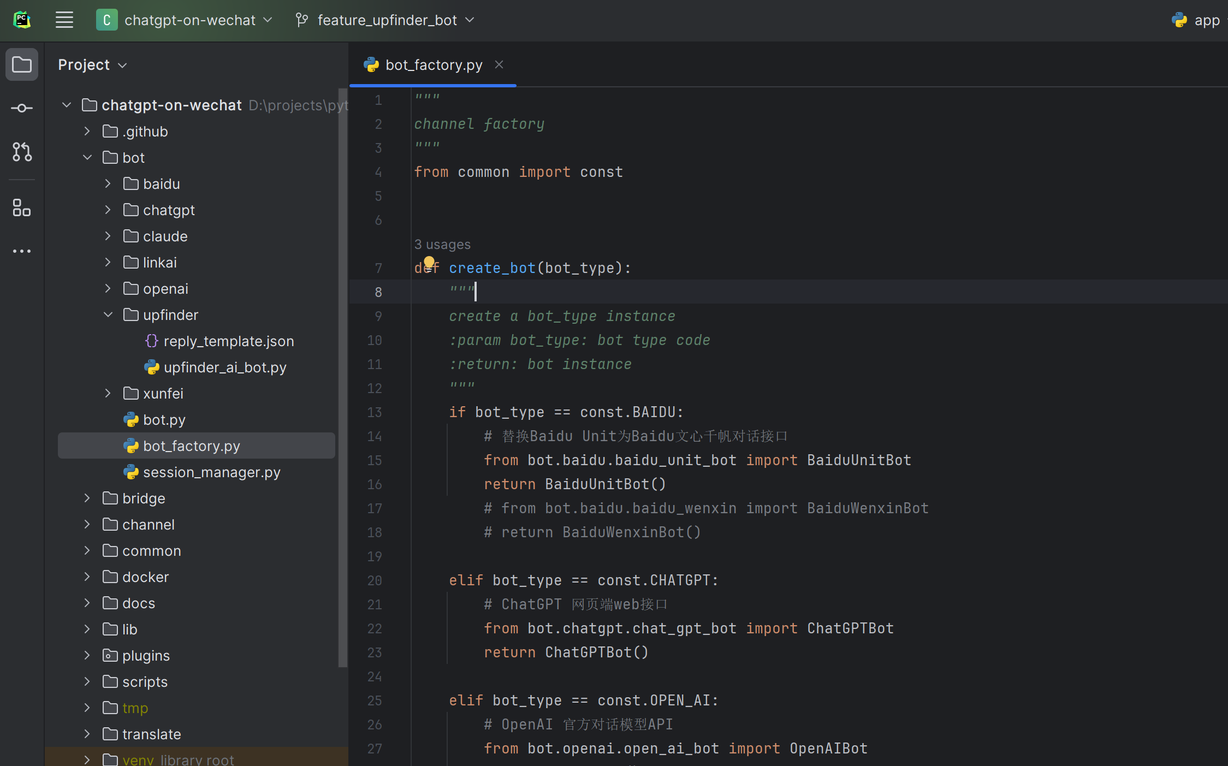The image size is (1228, 766).
Task: Click the 'channel factory' docstring text
Action: point(479,124)
